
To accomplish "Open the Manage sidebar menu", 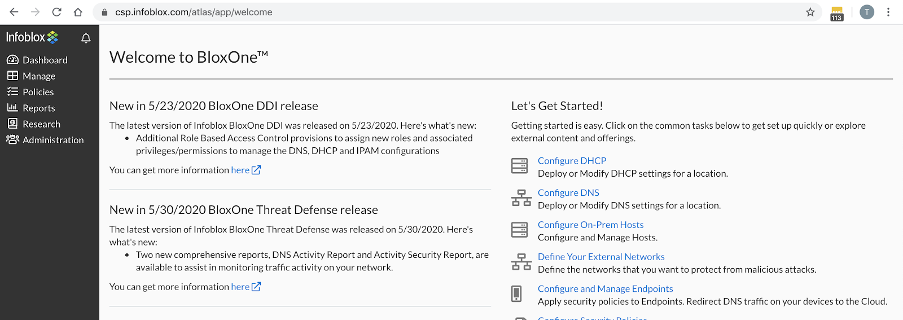I will [38, 76].
